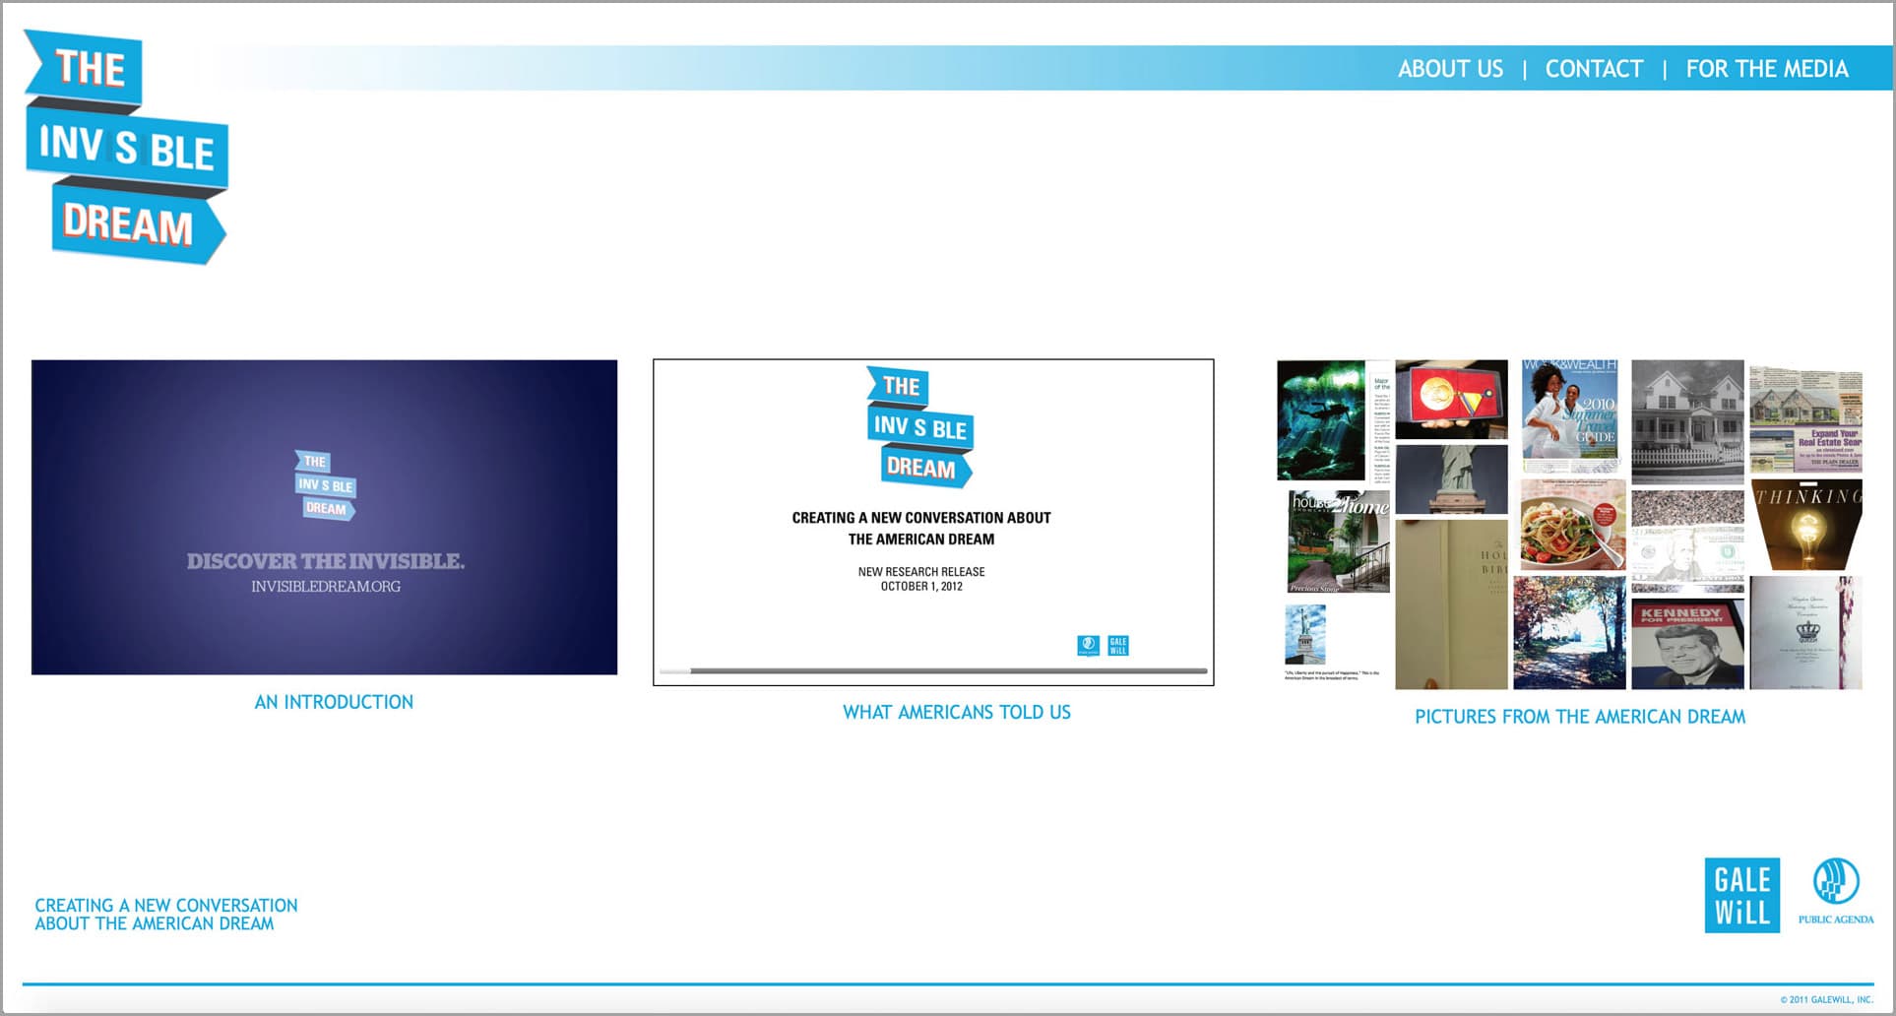The height and width of the screenshot is (1016, 1896).
Task: Select the pasta dish picture
Action: click(1572, 526)
